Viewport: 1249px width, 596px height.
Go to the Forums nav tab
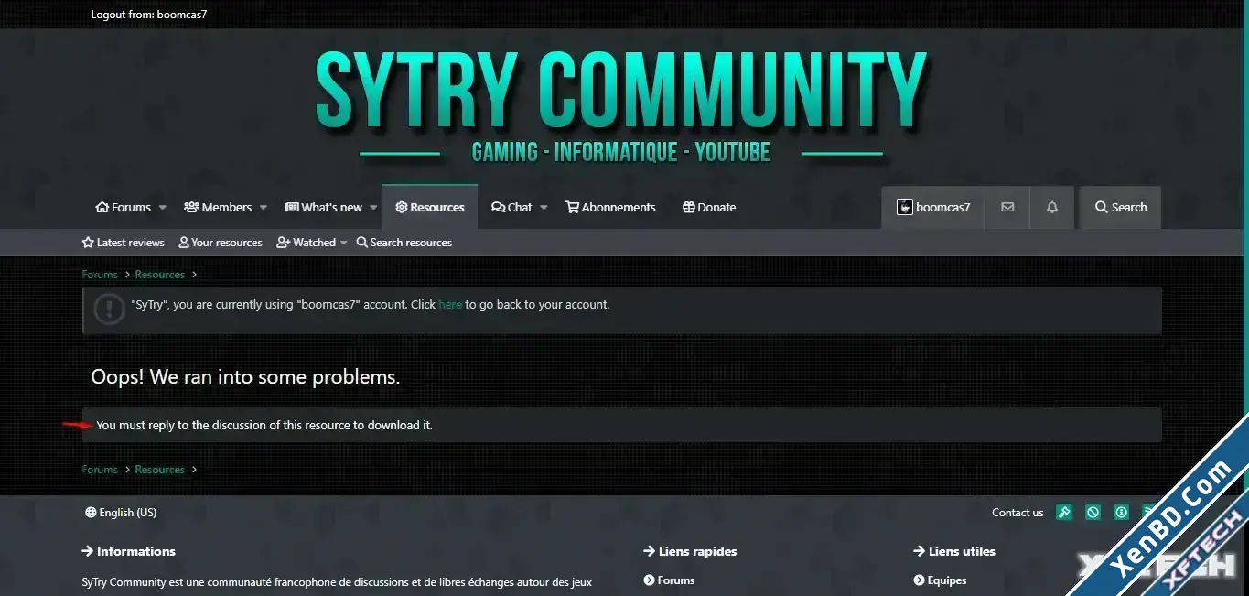(x=124, y=208)
